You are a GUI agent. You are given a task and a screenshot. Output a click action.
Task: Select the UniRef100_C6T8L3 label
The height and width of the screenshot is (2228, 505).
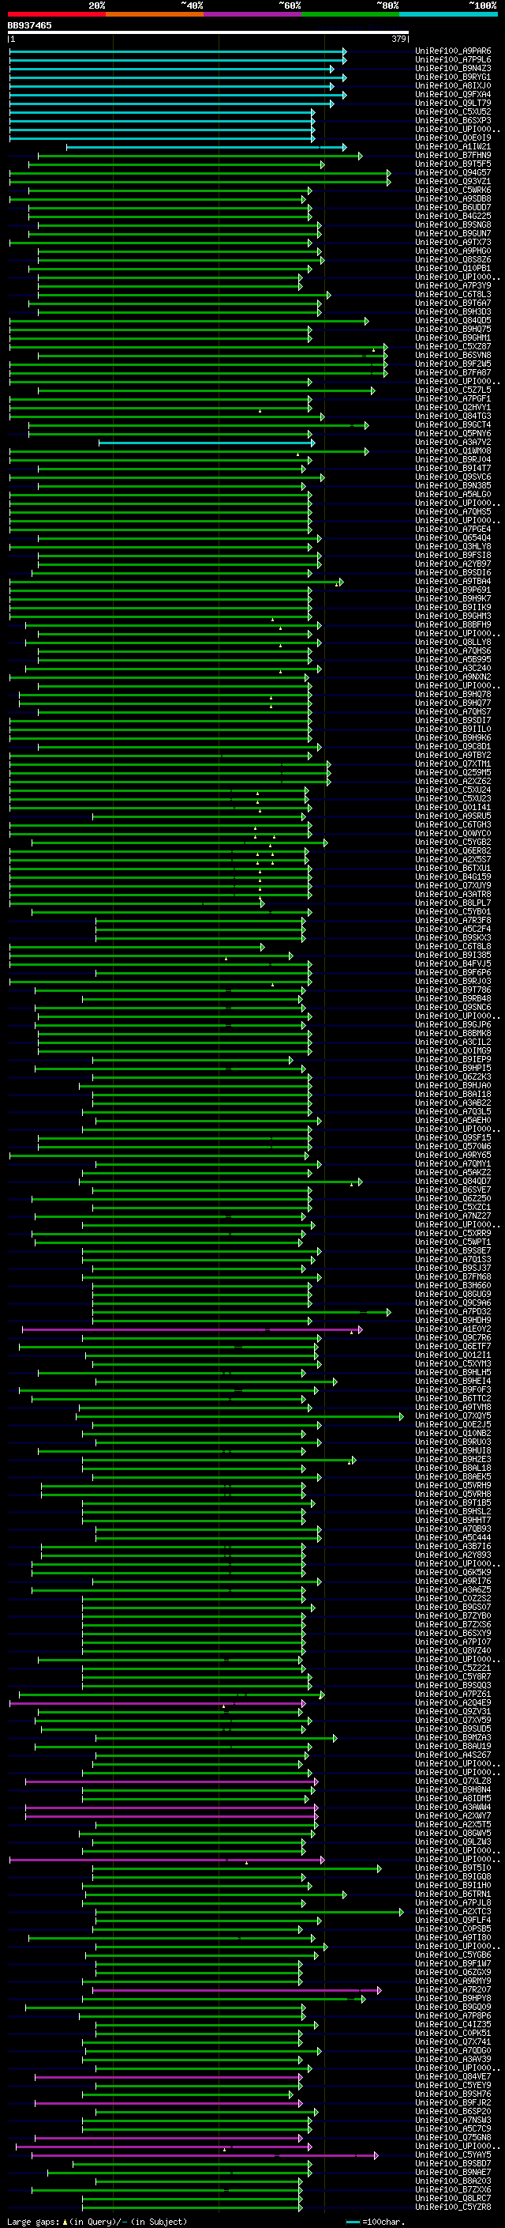(453, 294)
